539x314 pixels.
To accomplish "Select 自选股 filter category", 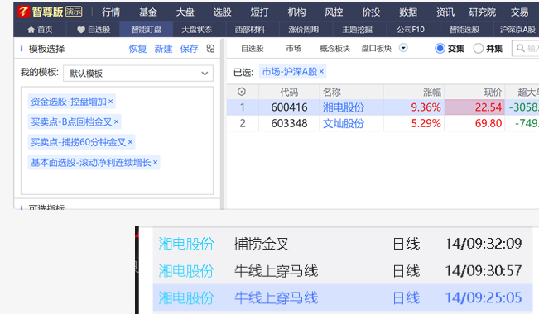I will (x=253, y=49).
